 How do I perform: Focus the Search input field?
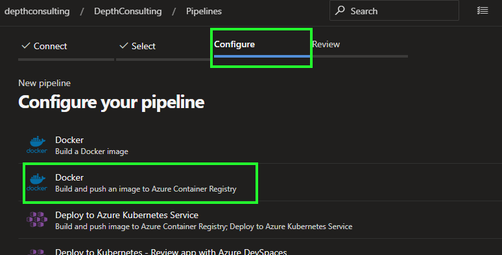394,10
